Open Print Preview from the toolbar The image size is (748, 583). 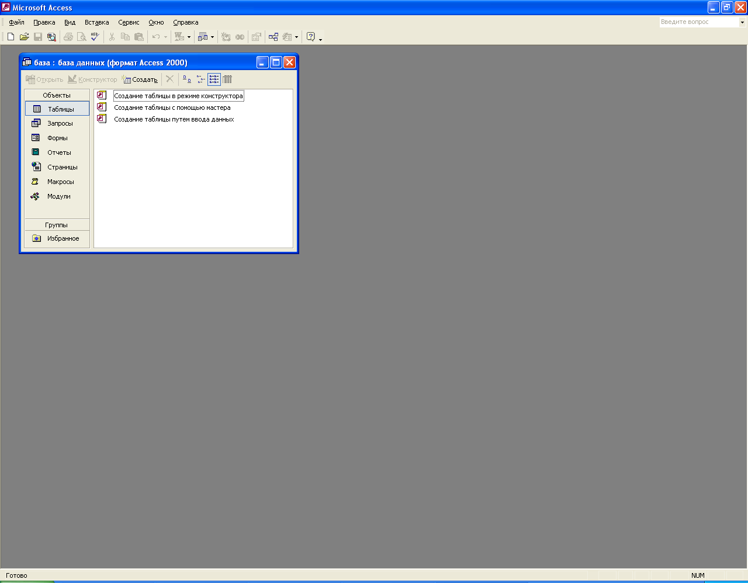tap(82, 37)
